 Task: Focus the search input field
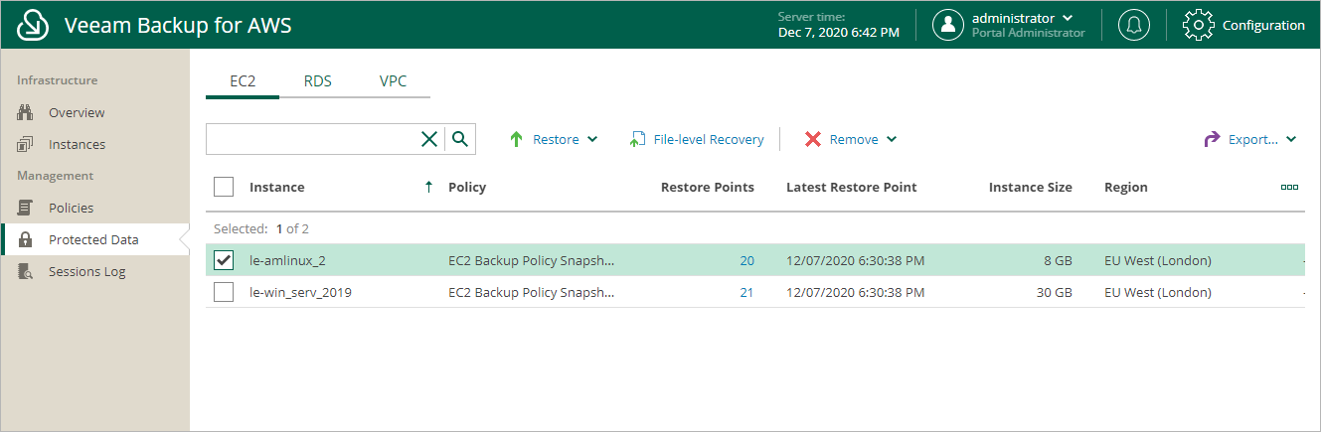[311, 139]
